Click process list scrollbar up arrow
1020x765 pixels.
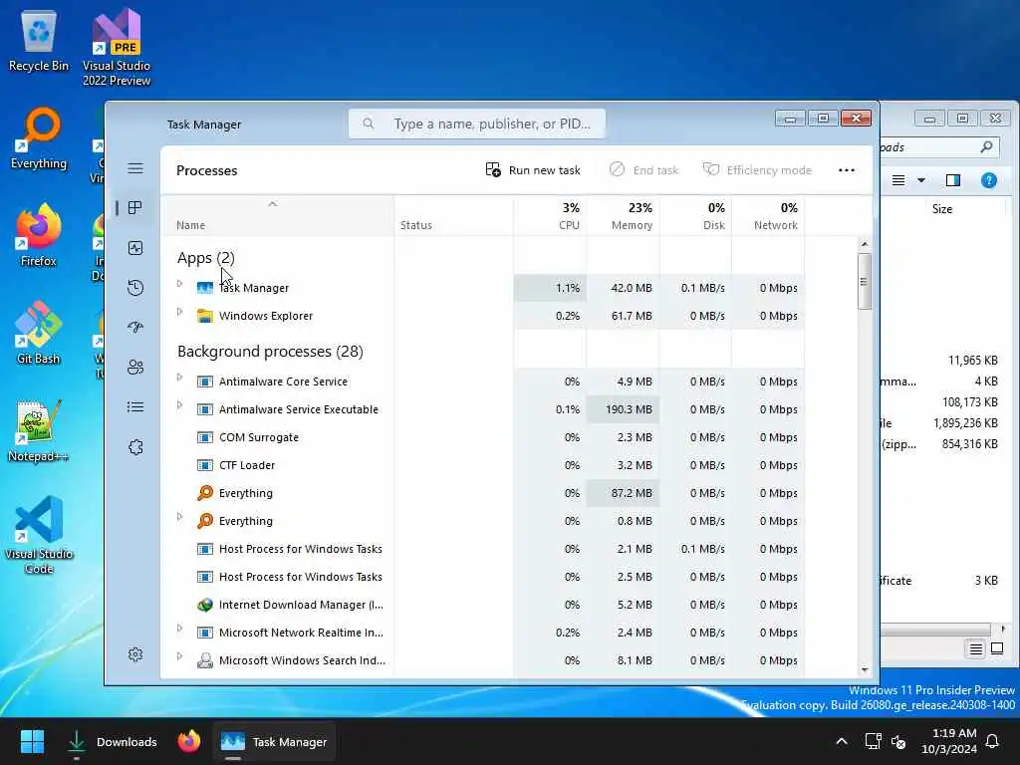864,244
